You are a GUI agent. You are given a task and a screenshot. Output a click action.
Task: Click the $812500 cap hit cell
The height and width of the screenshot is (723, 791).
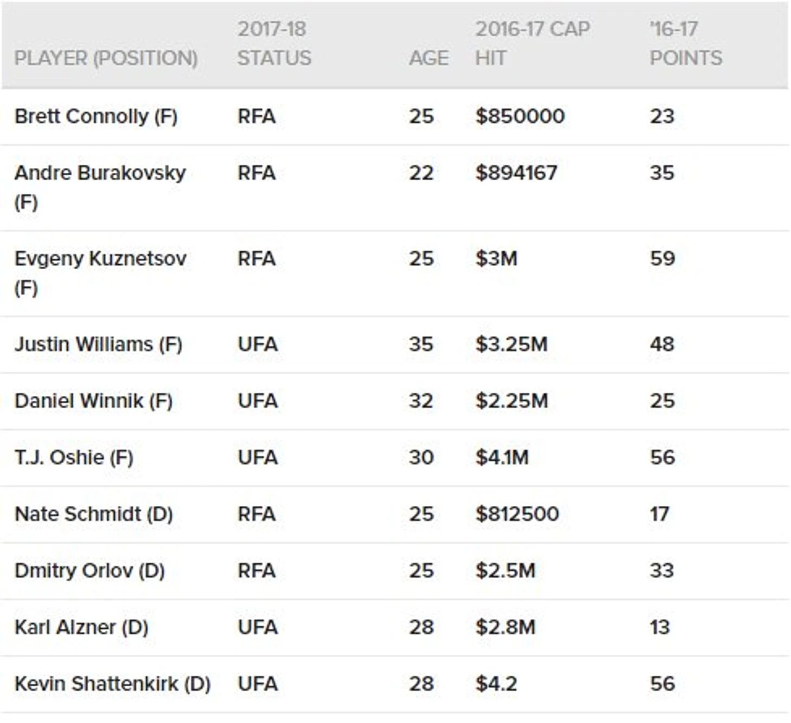pos(517,514)
